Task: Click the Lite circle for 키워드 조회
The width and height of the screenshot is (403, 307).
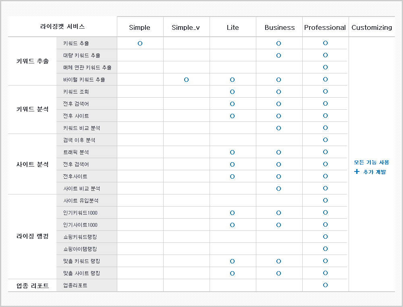Action: [233, 92]
